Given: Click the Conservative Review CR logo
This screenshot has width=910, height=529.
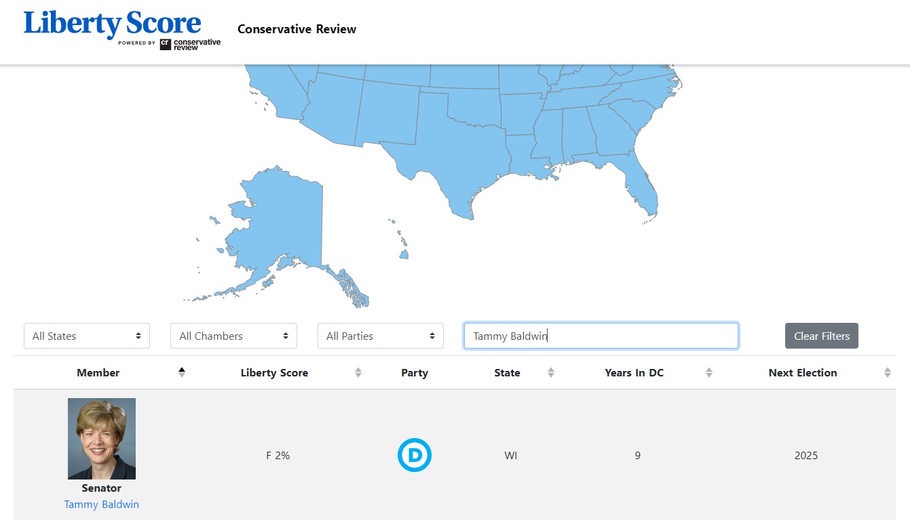Looking at the screenshot, I should tap(190, 44).
